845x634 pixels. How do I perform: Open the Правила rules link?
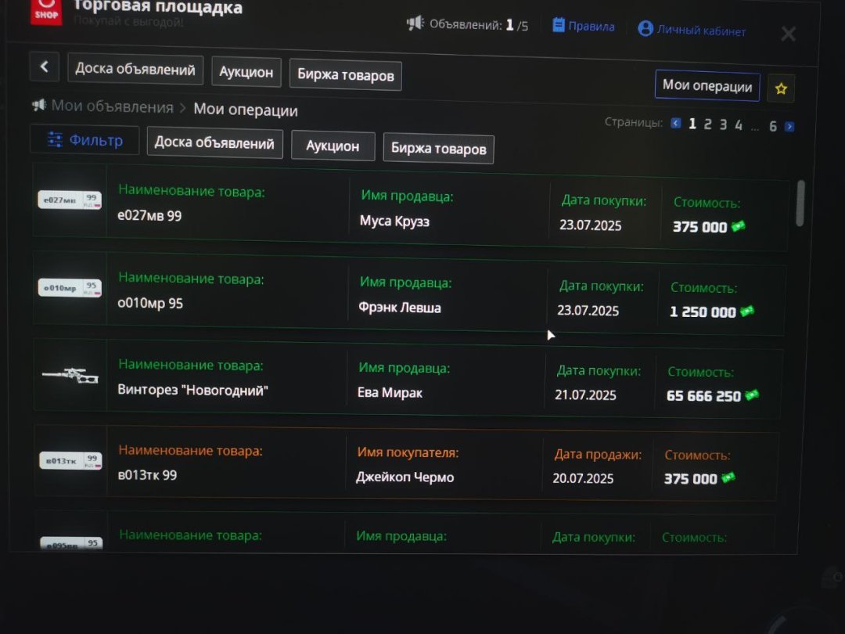584,26
